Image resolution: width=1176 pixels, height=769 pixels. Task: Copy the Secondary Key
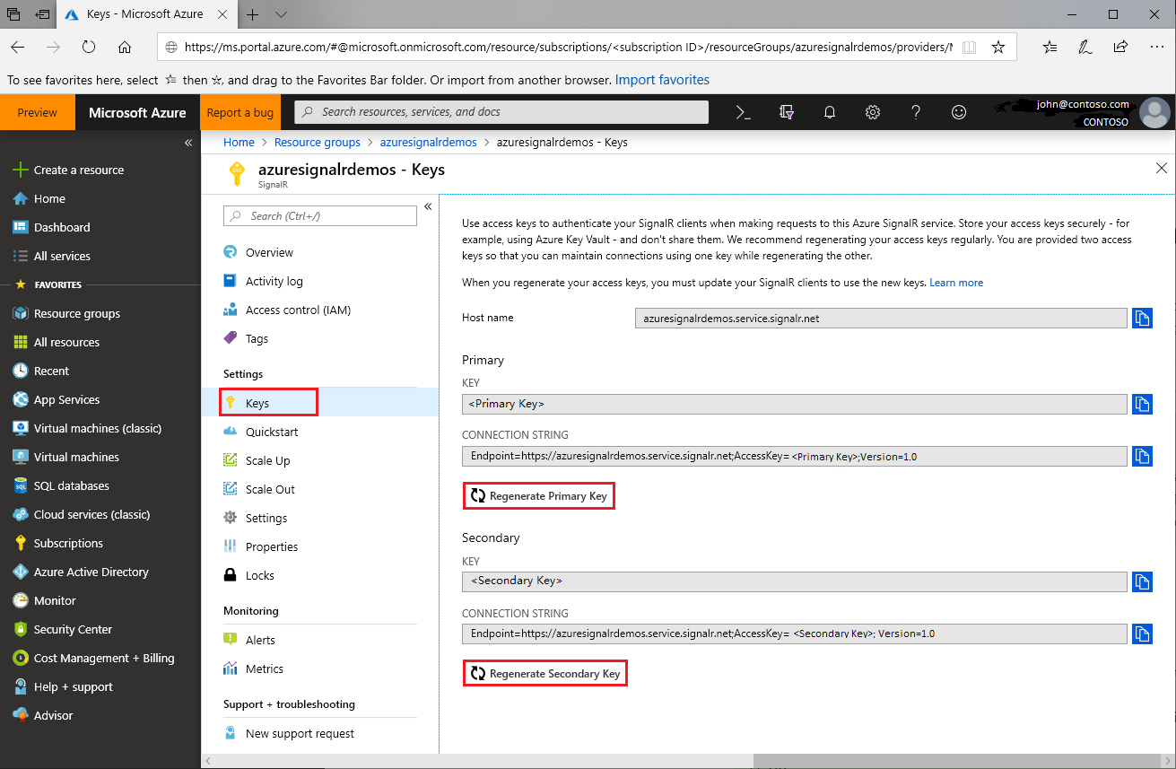[x=1142, y=581]
